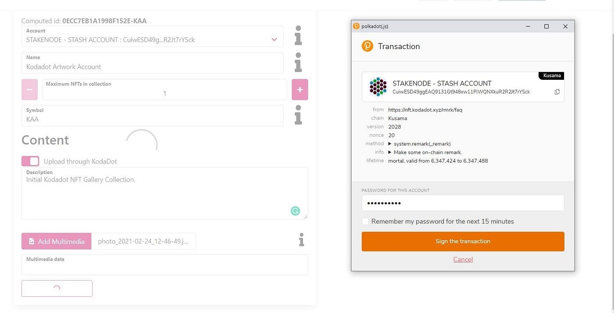This screenshot has height=313, width=614.
Task: Click the Description text area
Action: pos(164,193)
